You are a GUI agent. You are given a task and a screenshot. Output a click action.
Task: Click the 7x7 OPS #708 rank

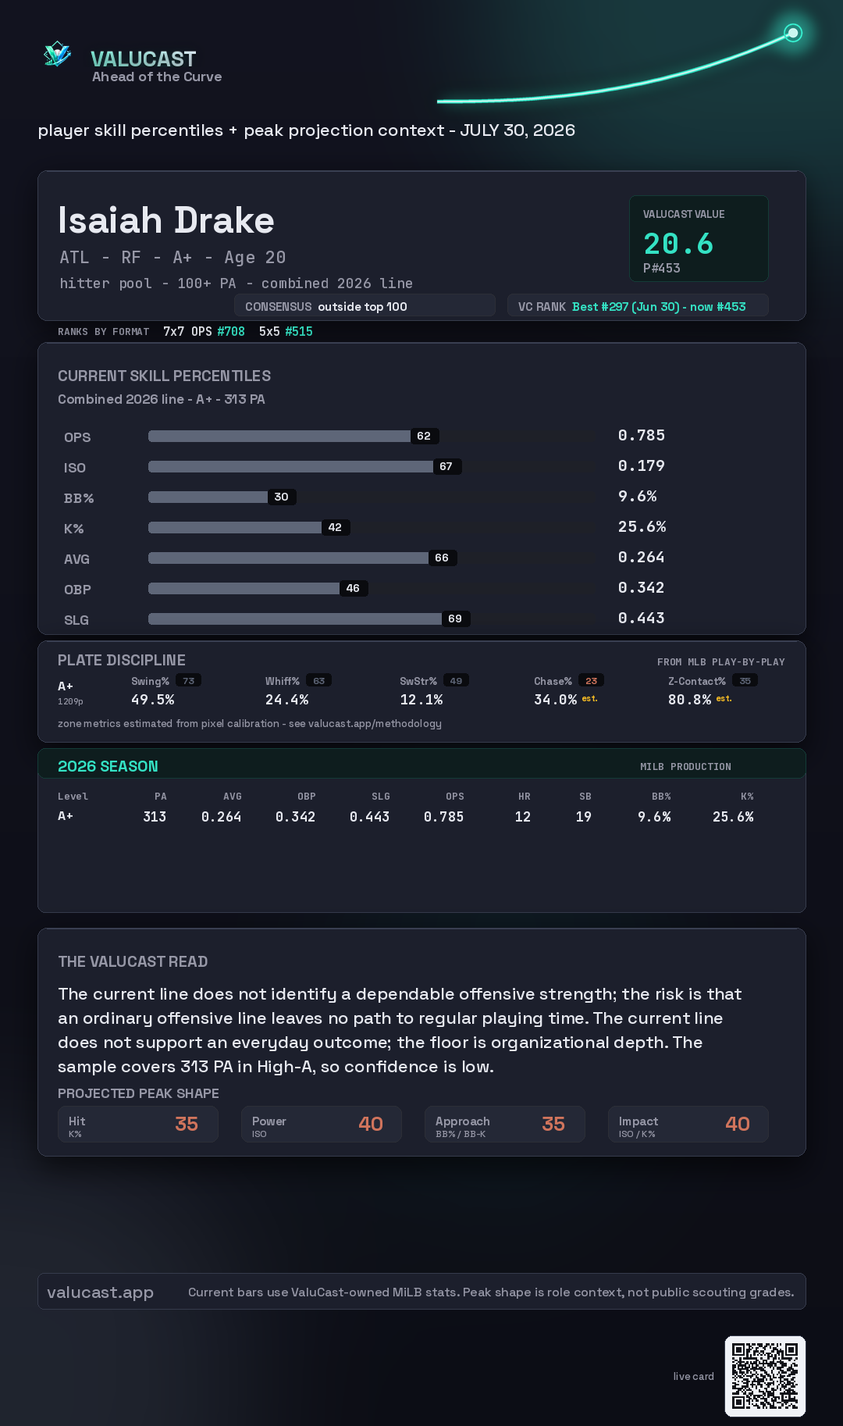[204, 331]
